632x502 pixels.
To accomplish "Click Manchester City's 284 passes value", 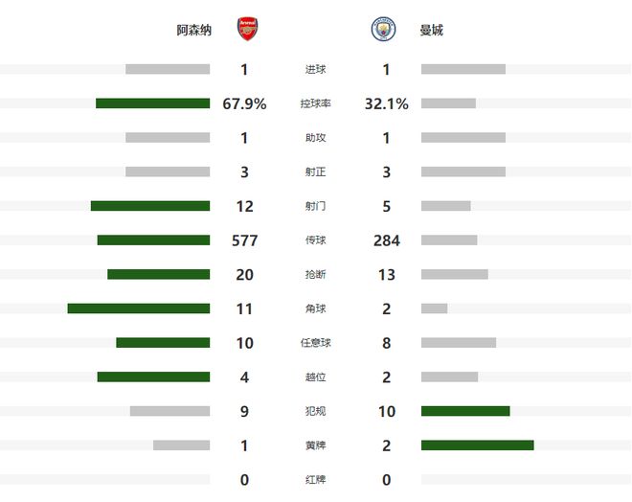I will tap(387, 240).
